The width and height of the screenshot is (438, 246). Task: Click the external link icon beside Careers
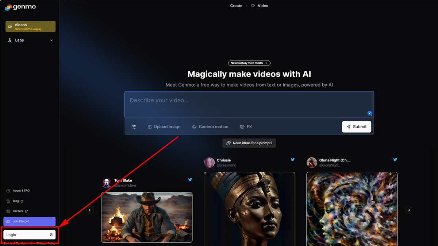pos(26,211)
